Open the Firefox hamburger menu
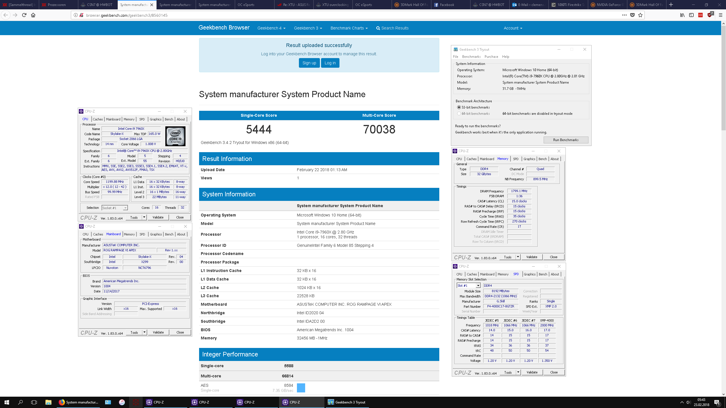Screen dimensions: 726x408 [720, 15]
